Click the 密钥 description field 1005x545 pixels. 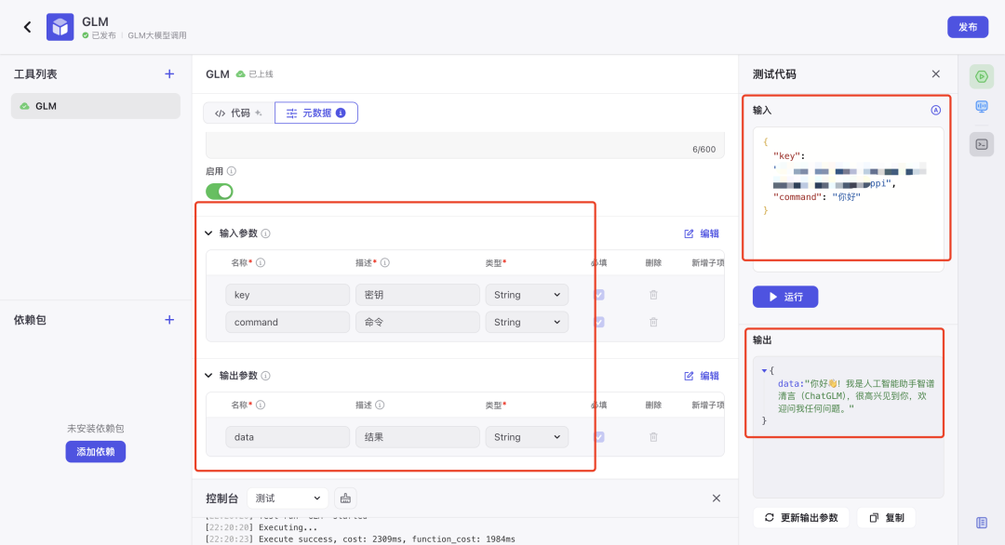click(417, 295)
